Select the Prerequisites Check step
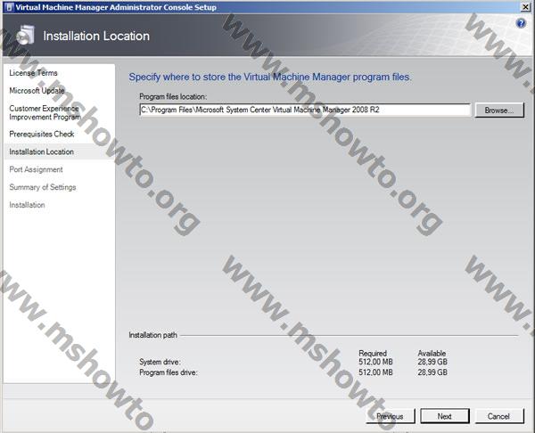The width and height of the screenshot is (535, 433). pyautogui.click(x=42, y=134)
